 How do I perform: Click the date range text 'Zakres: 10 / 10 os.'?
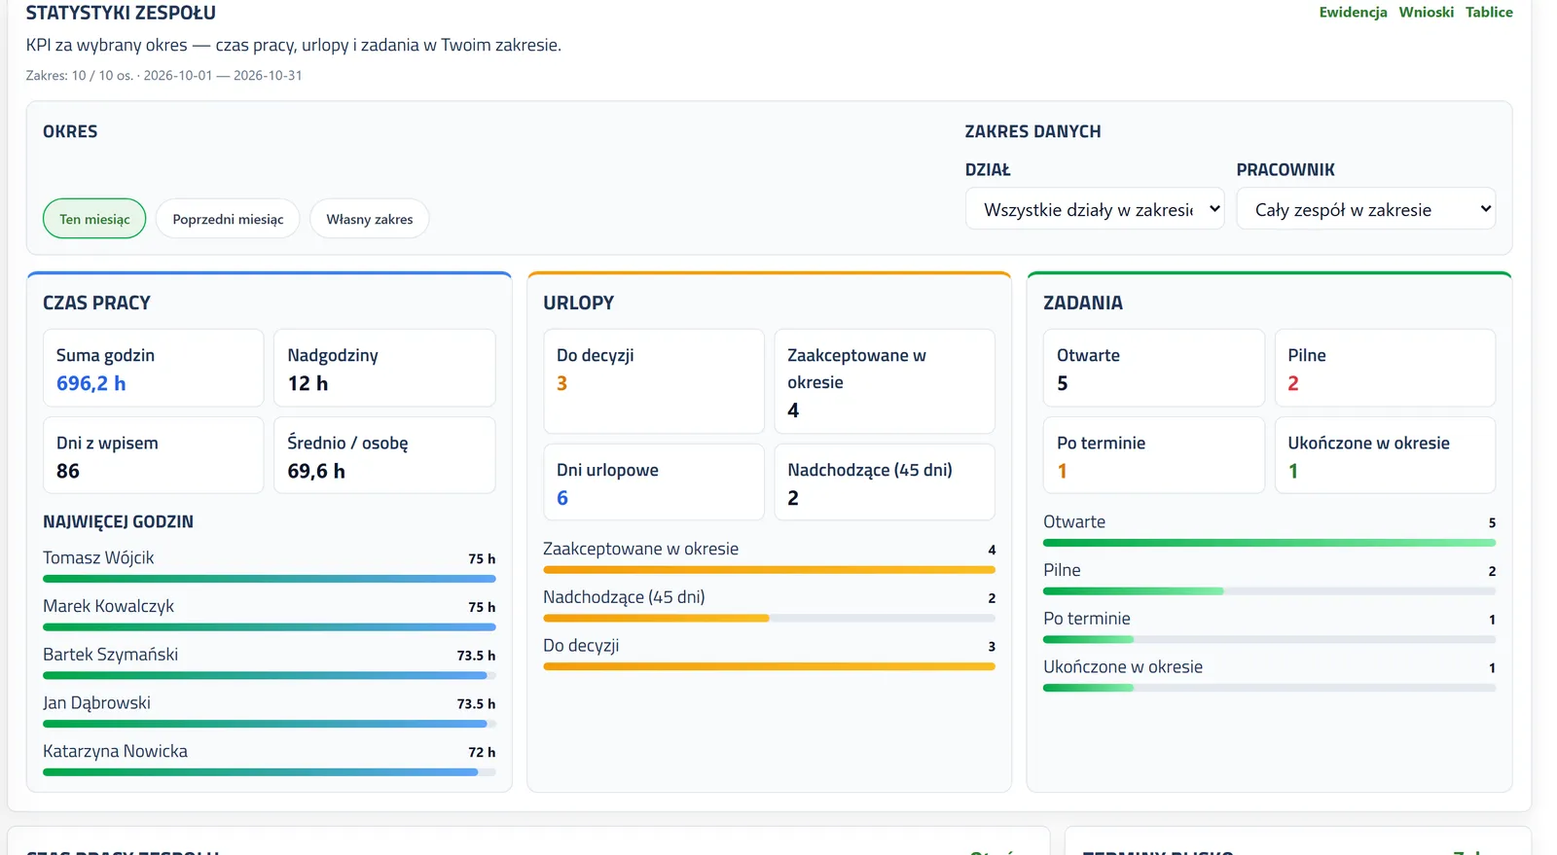coord(79,76)
